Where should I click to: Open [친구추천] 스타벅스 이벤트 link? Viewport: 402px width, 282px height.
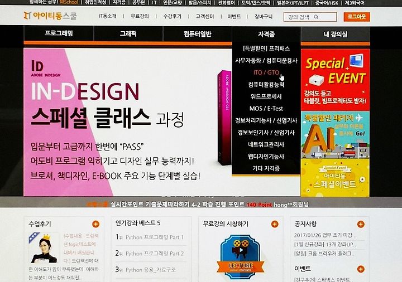(x=323, y=279)
